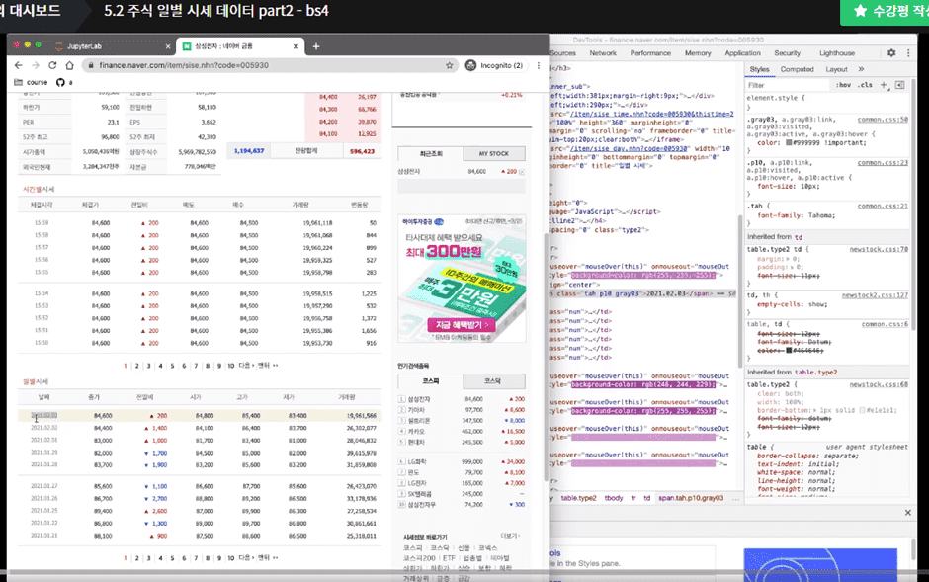929x582 pixels.
Task: Open the Lighthouse tab in DevTools
Action: (x=836, y=53)
